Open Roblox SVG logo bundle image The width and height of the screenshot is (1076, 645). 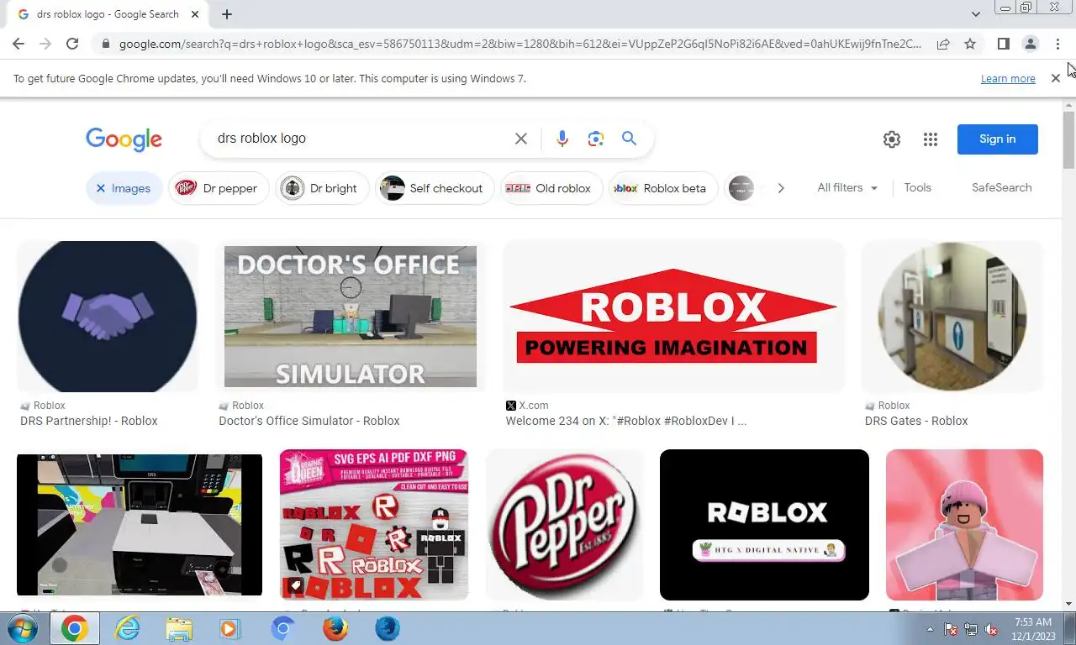point(374,525)
